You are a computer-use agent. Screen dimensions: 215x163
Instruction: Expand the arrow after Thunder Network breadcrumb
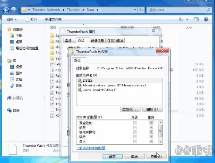pos(64,10)
